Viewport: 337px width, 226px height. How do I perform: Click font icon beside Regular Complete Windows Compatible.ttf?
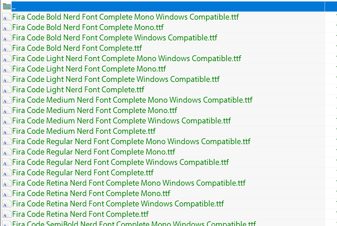7,162
